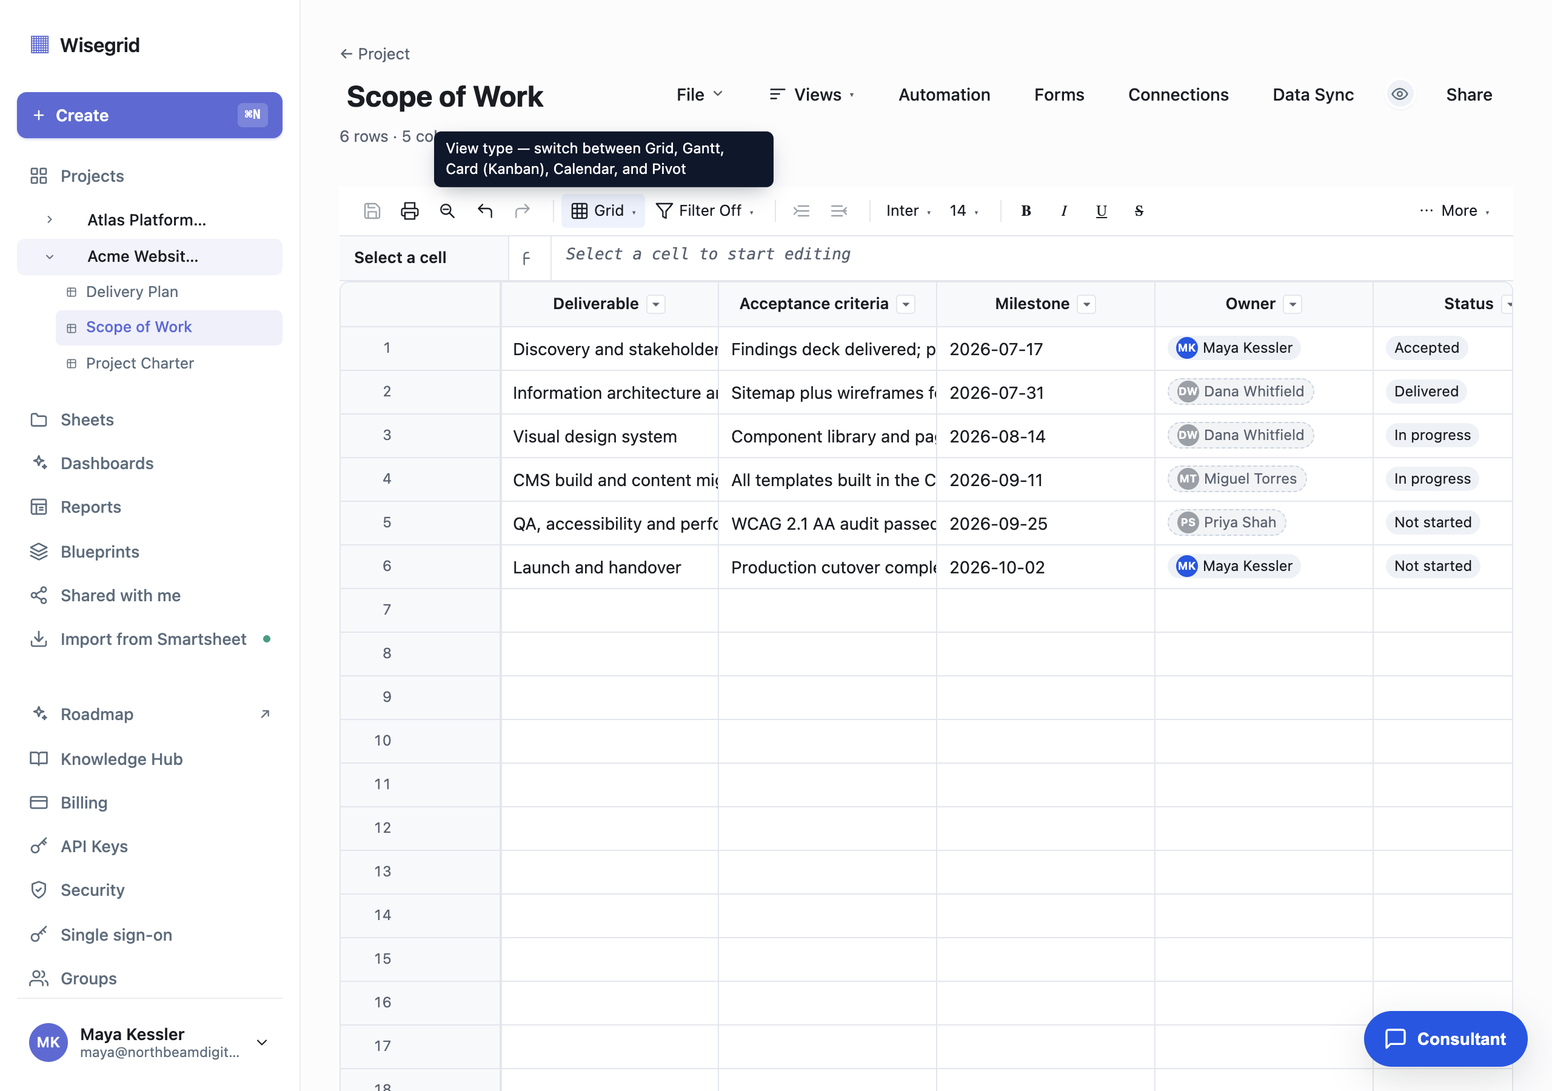This screenshot has height=1091, width=1552.
Task: Click the indent rows icon
Action: pyautogui.click(x=801, y=211)
